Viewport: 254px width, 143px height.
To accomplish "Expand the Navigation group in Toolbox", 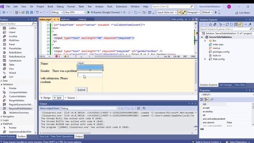I will tap(2, 116).
